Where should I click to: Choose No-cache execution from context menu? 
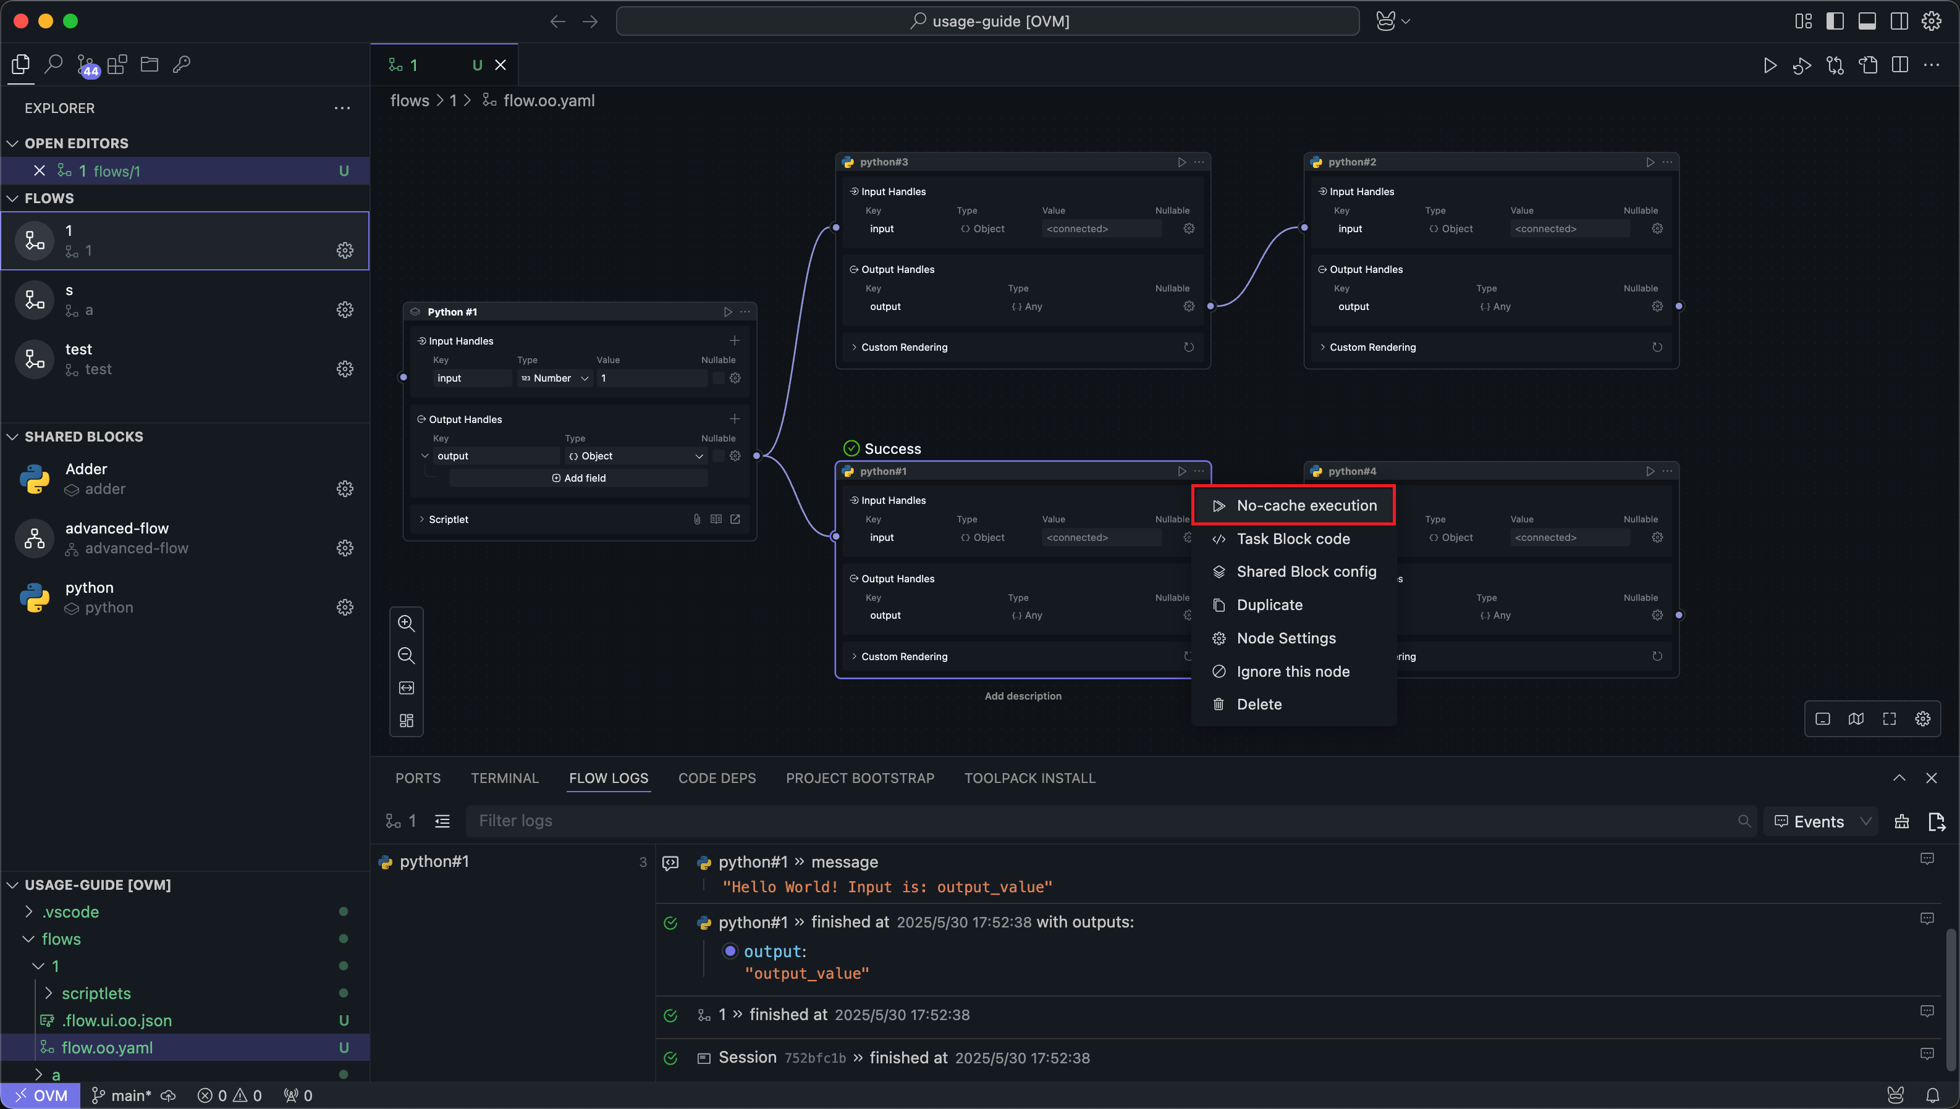1306,505
